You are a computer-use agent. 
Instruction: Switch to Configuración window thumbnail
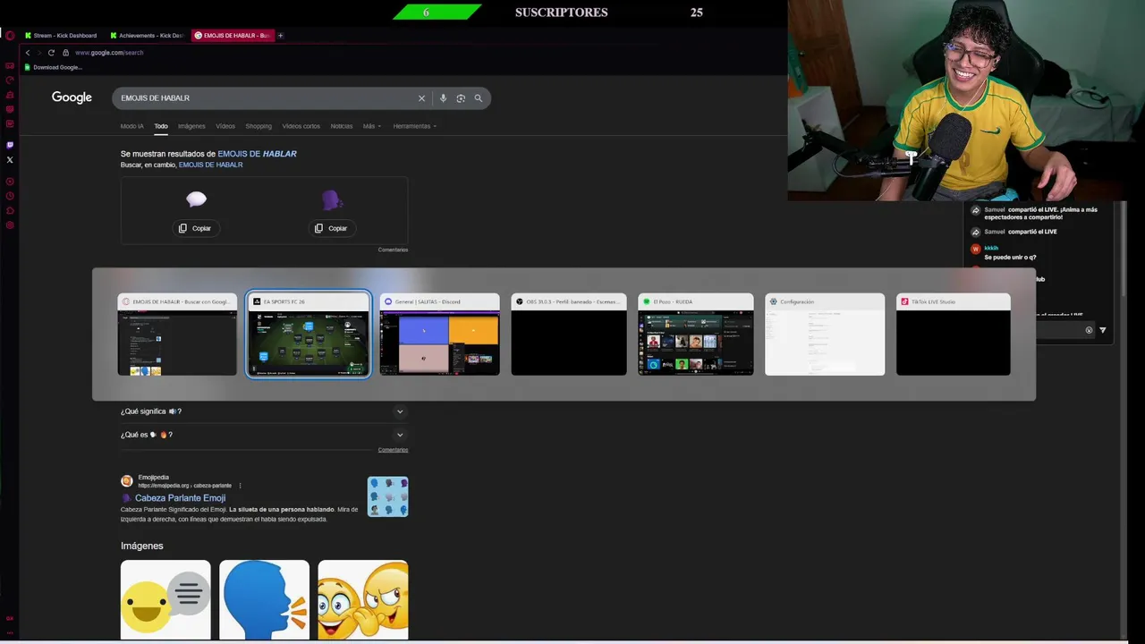(825, 335)
